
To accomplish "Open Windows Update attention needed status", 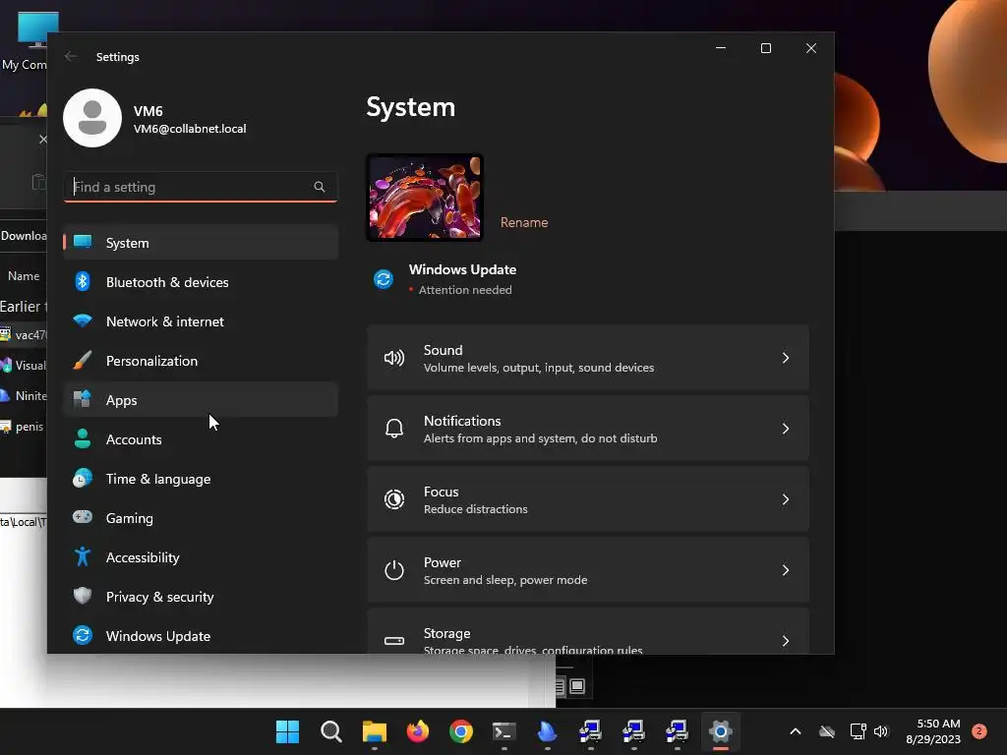I will (462, 279).
